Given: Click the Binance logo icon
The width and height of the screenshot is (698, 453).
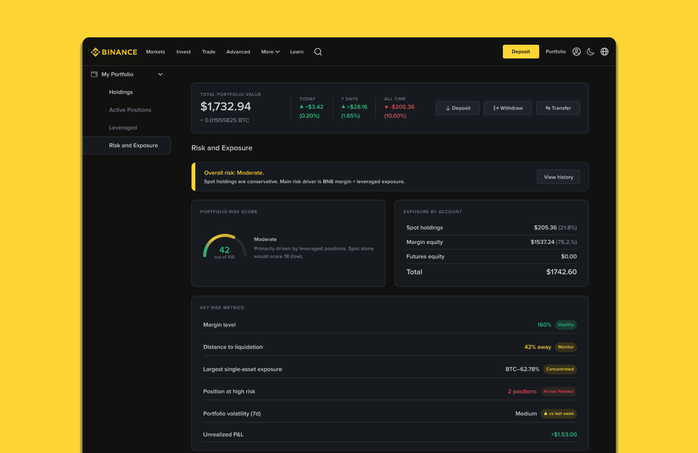Looking at the screenshot, I should point(95,52).
